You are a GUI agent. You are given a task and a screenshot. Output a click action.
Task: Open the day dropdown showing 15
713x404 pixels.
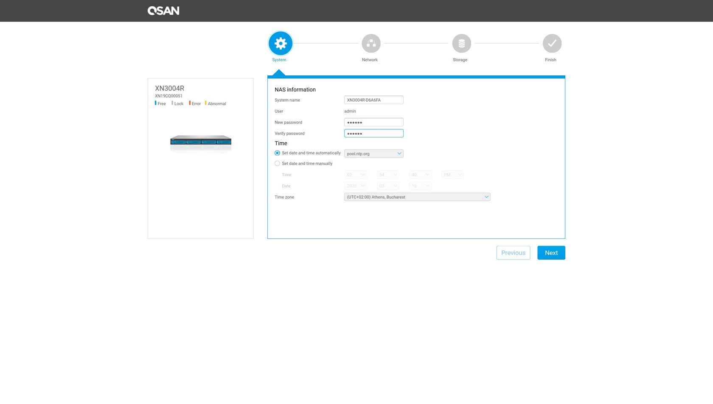click(x=420, y=186)
